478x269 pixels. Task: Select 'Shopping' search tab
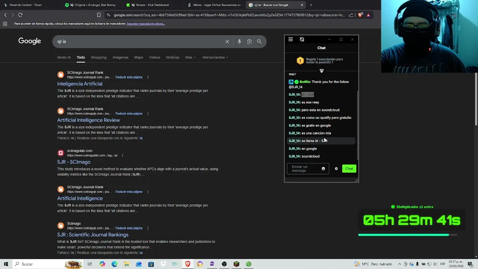click(99, 57)
